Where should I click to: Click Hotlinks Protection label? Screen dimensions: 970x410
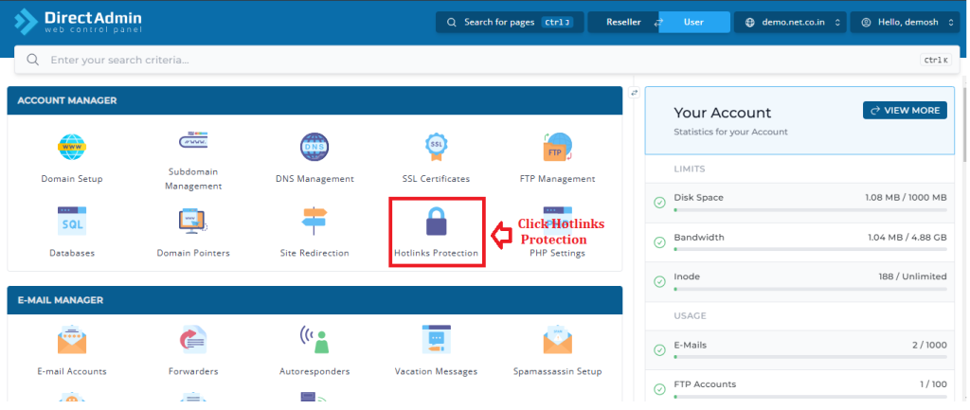click(x=436, y=253)
